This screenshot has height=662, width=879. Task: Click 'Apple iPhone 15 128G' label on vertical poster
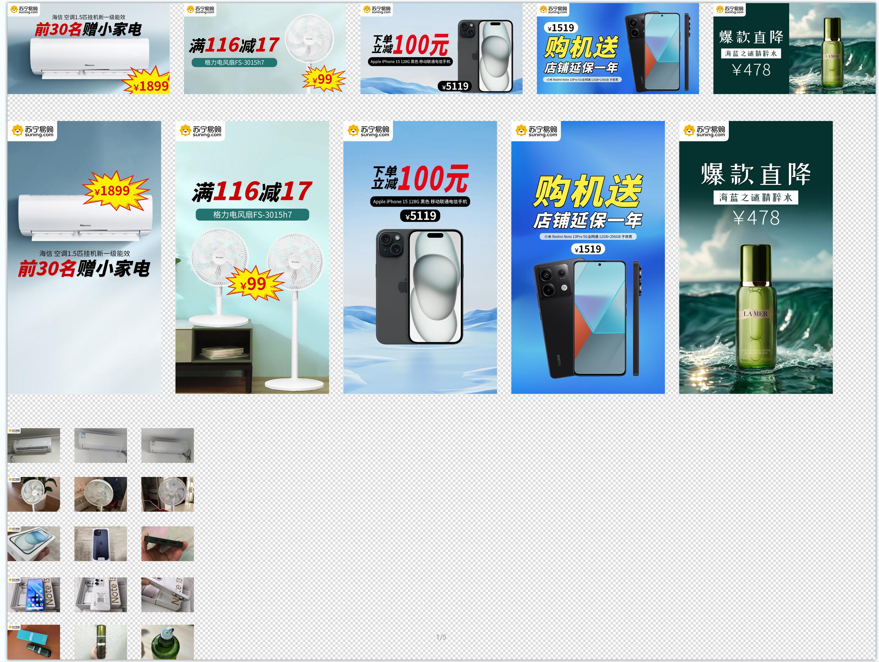pos(420,202)
